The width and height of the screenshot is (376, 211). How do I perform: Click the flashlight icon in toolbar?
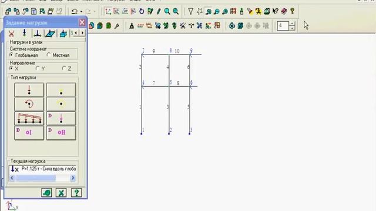(250, 11)
